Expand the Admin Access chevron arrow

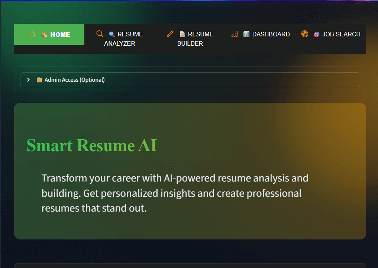29,80
